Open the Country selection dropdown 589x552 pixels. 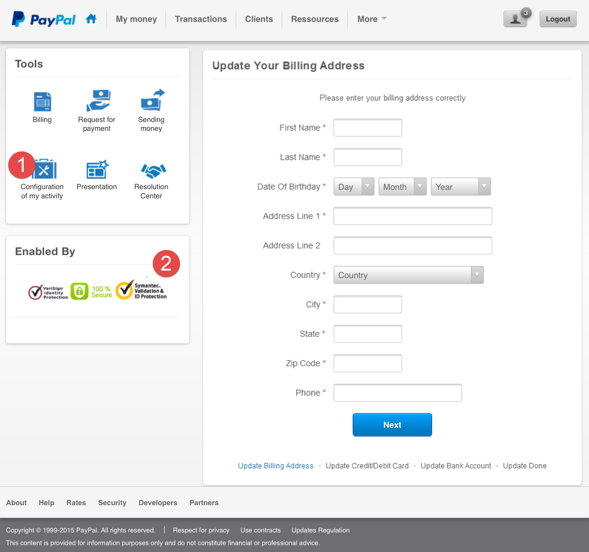408,275
